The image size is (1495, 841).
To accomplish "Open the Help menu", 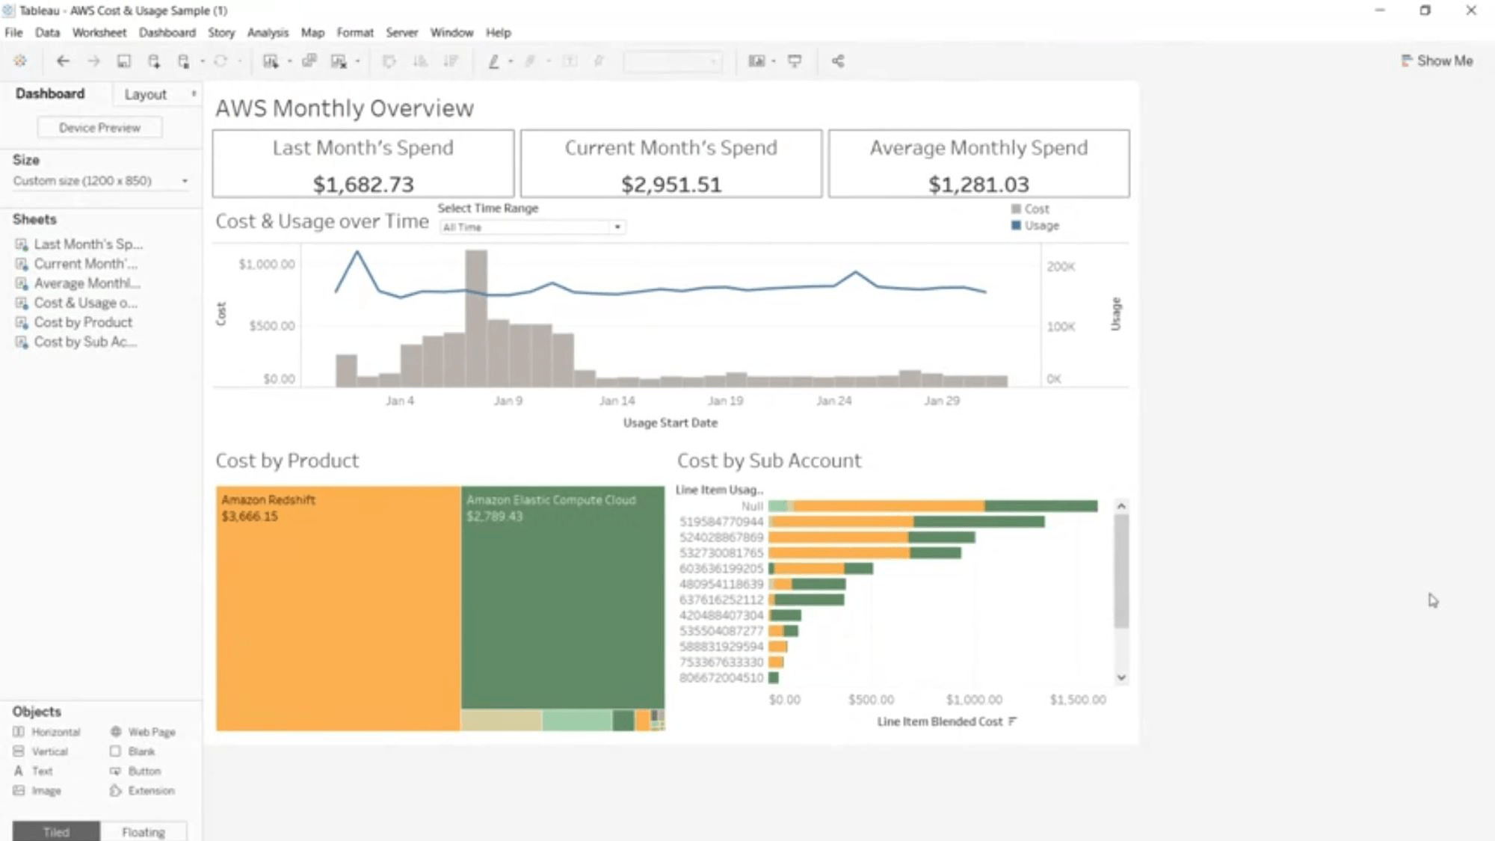I will (499, 33).
